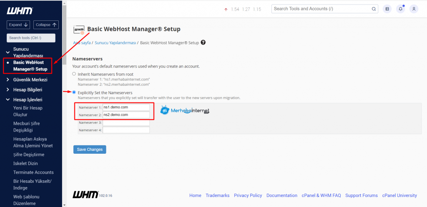Click the red load average arrow icon
Screen dimensions: 427x207
pyautogui.click(x=226, y=10)
